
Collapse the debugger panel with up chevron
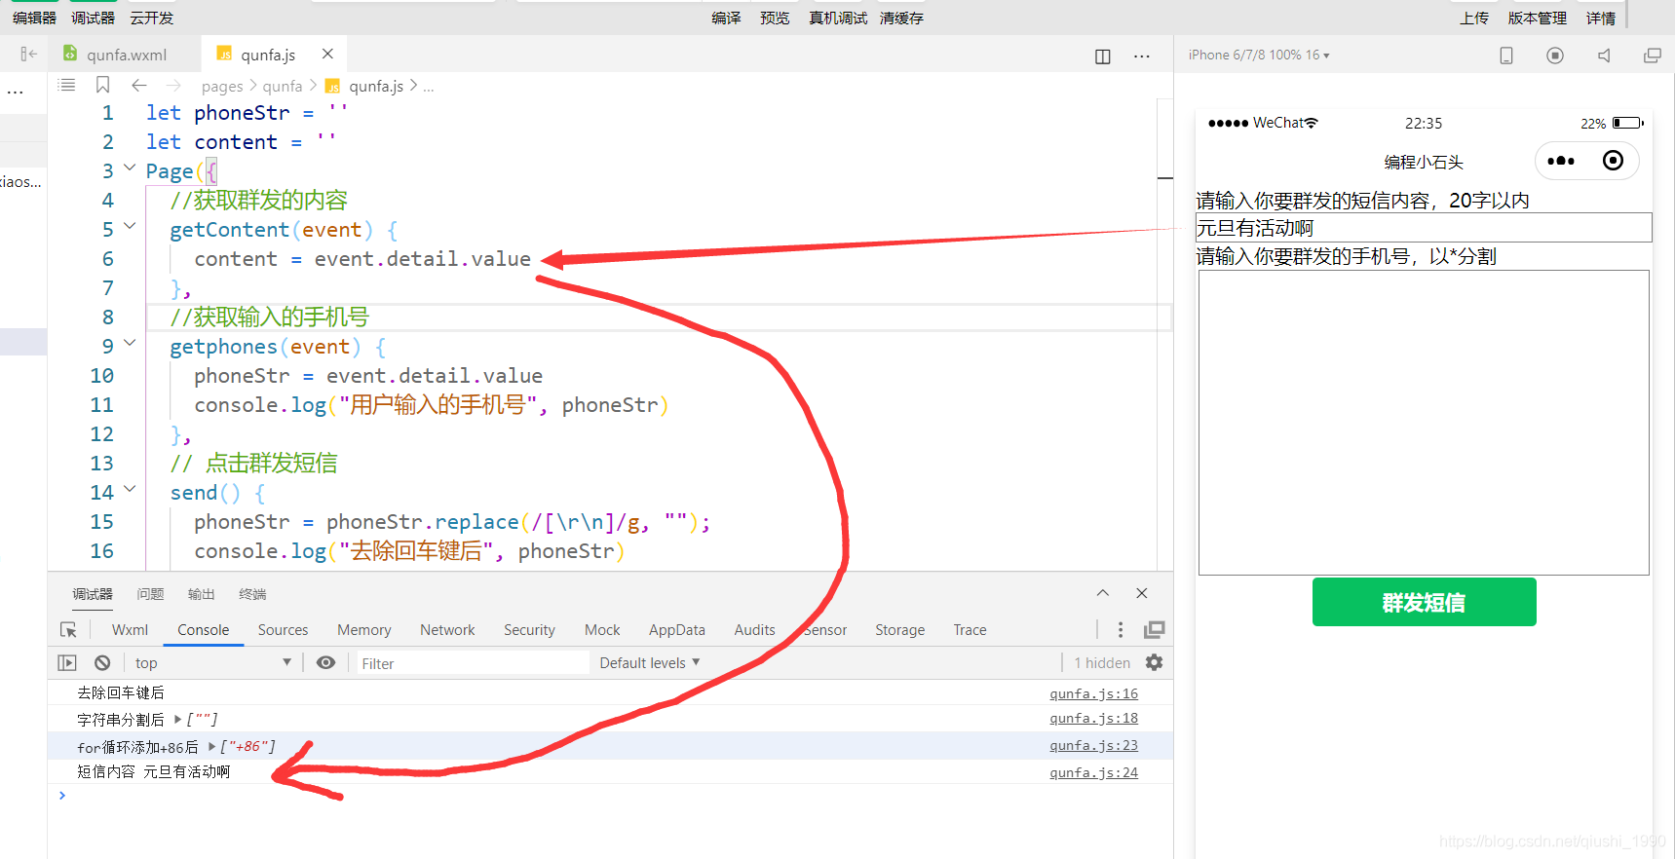pyautogui.click(x=1103, y=593)
